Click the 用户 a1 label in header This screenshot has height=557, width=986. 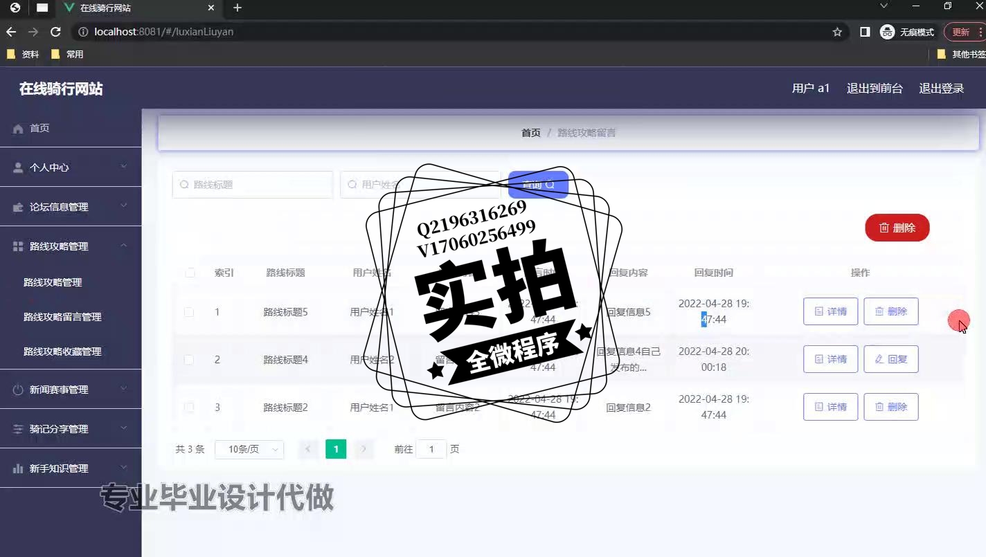811,89
